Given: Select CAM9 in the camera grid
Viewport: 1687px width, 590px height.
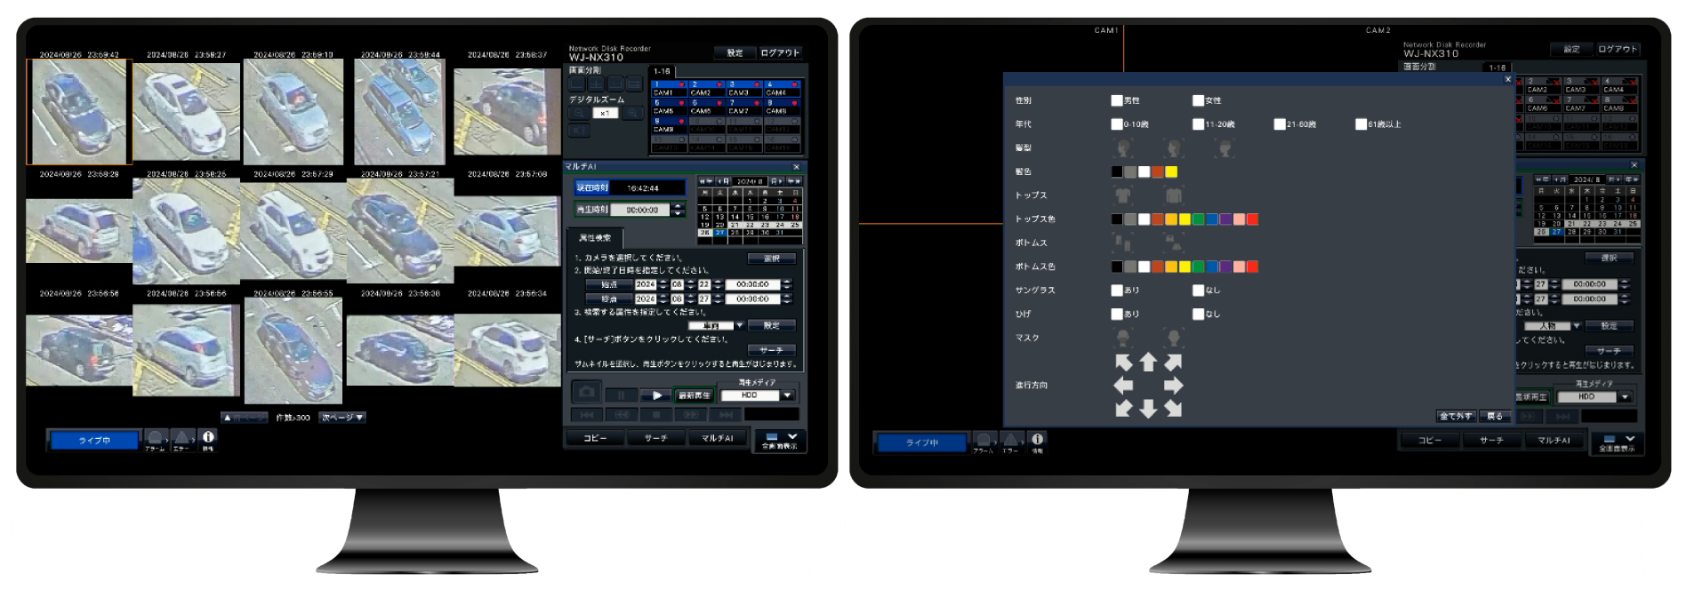Looking at the screenshot, I should 669,125.
